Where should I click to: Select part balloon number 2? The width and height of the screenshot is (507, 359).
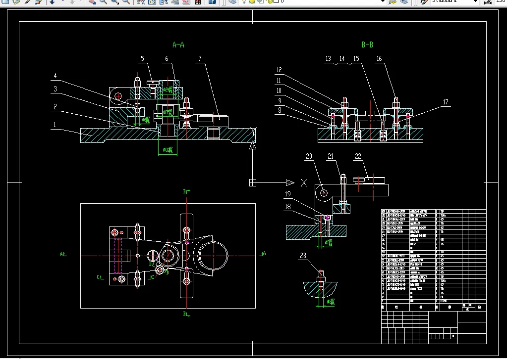point(55,106)
